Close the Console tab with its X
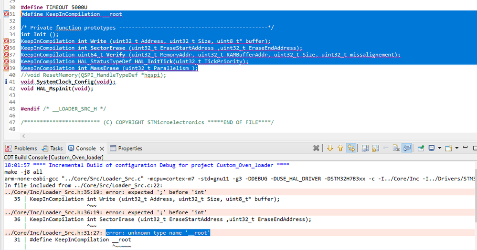Image resolution: width=477 pixels, height=250 pixels. (x=102, y=149)
